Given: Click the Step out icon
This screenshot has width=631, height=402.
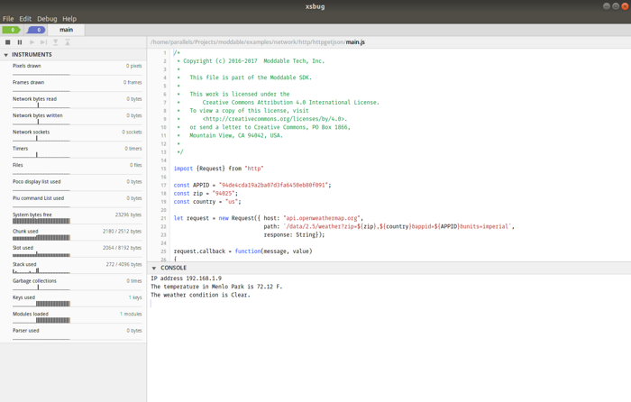Looking at the screenshot, I should tap(68, 42).
